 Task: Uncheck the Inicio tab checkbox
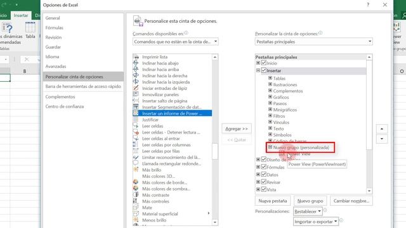pyautogui.click(x=264, y=63)
